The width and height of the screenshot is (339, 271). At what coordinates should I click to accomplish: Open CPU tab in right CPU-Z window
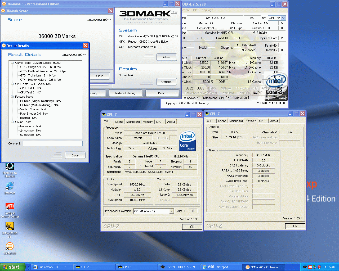tap(210, 121)
